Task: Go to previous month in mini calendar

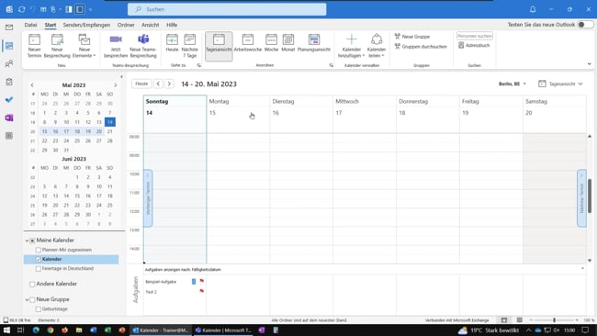Action: pyautogui.click(x=32, y=85)
